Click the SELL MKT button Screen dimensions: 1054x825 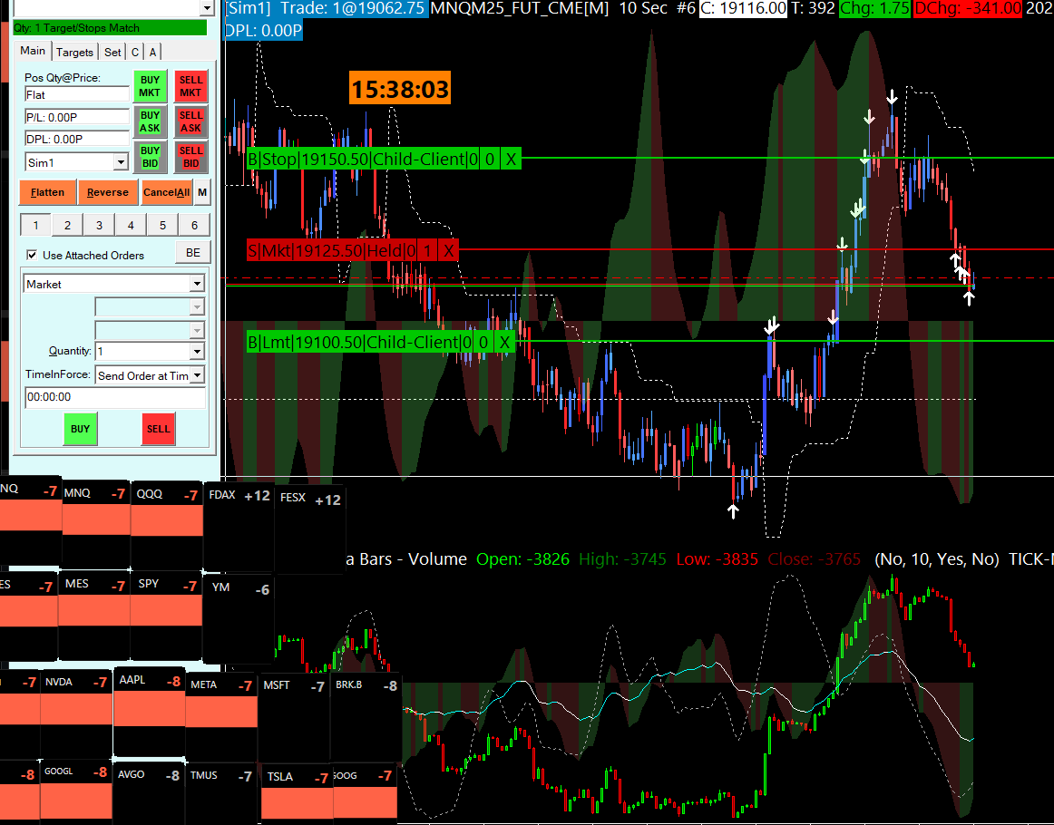pos(190,86)
